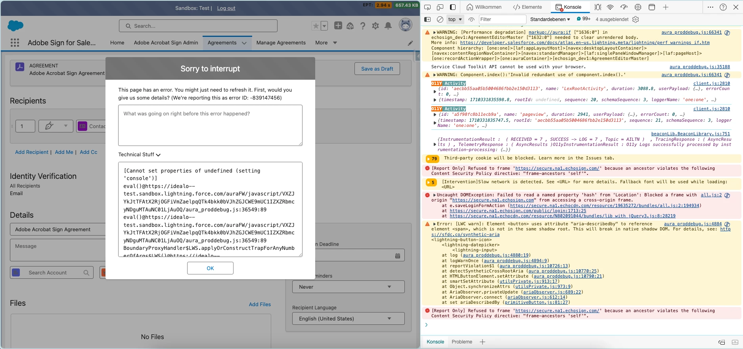Switch to the Elemente DevTools tab
743x349 pixels.
[527, 7]
